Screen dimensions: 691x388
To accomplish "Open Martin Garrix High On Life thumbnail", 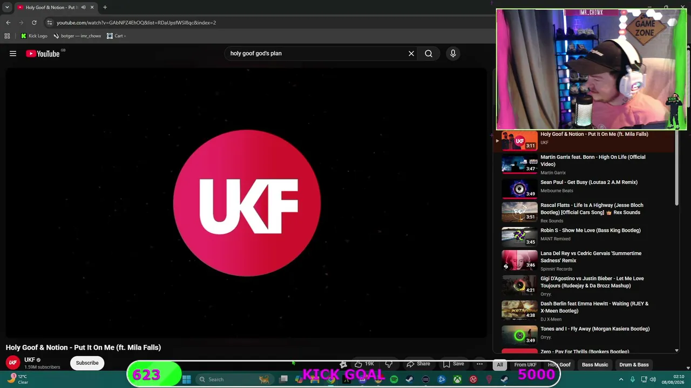I will coord(519,164).
